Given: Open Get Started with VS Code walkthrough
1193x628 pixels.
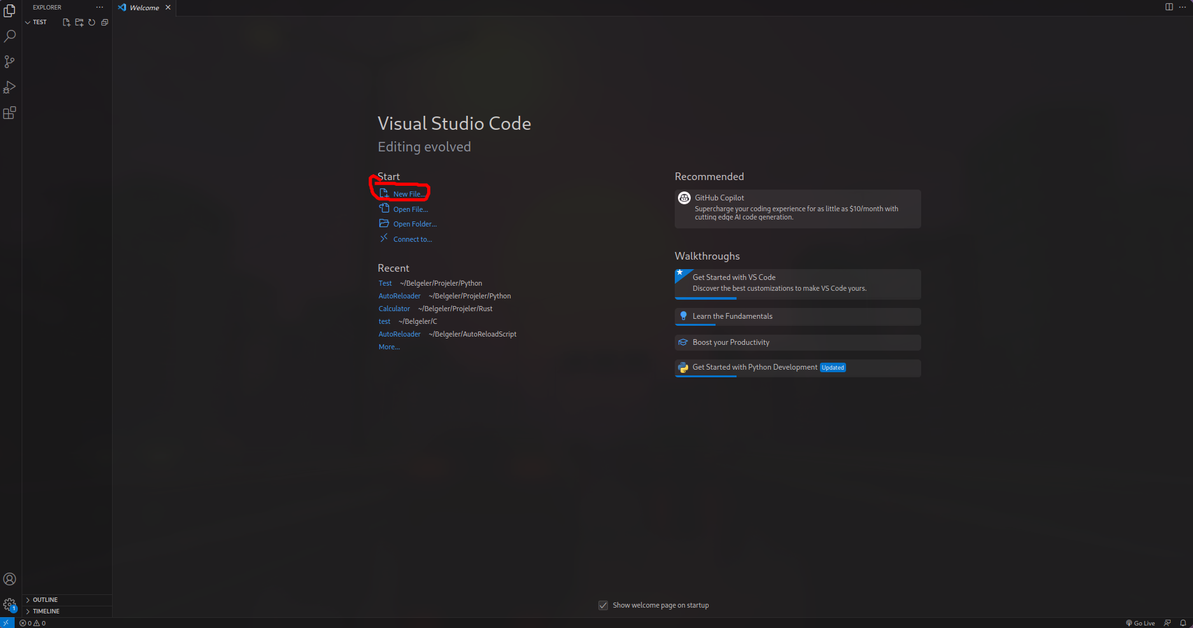Looking at the screenshot, I should coord(798,284).
